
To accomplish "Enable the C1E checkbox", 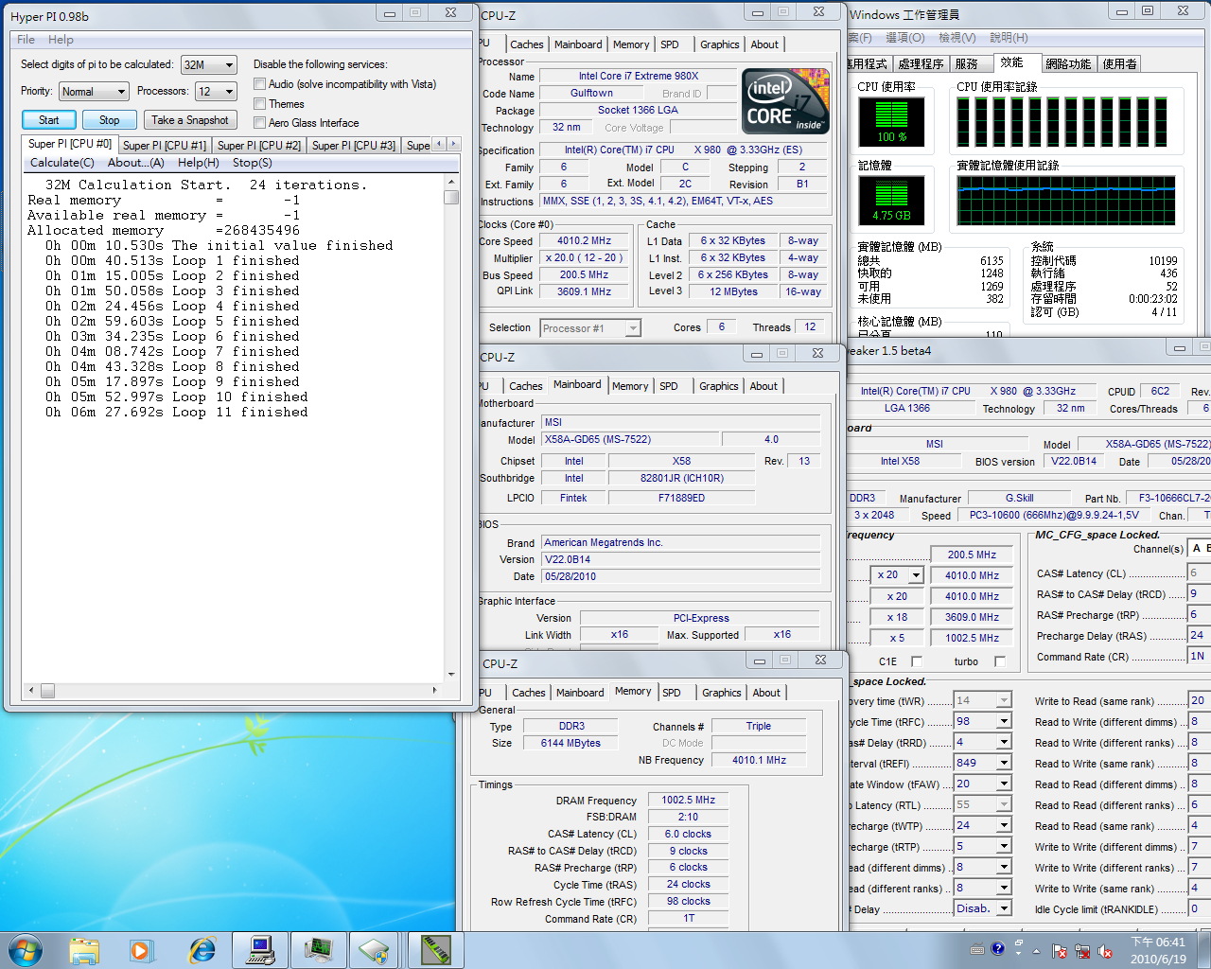I will pyautogui.click(x=916, y=661).
